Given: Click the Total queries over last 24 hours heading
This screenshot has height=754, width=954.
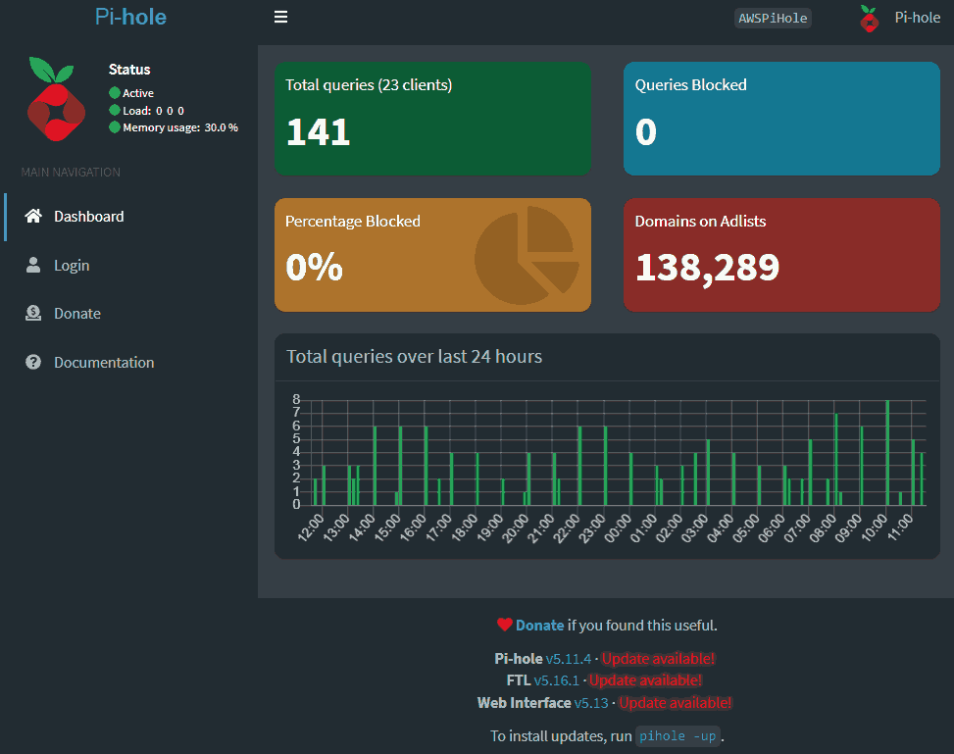Looking at the screenshot, I should point(415,357).
